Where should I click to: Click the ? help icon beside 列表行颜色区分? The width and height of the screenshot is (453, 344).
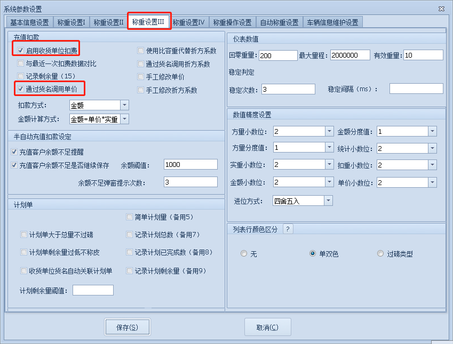[288, 229]
